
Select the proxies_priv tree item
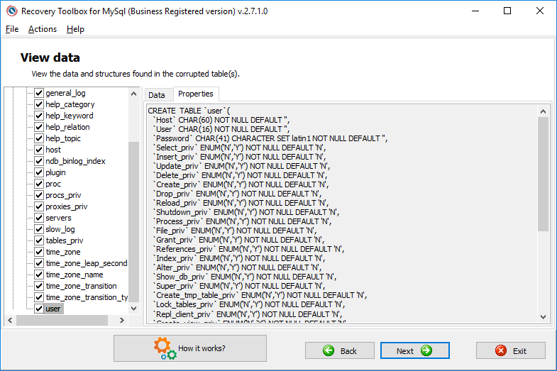67,206
